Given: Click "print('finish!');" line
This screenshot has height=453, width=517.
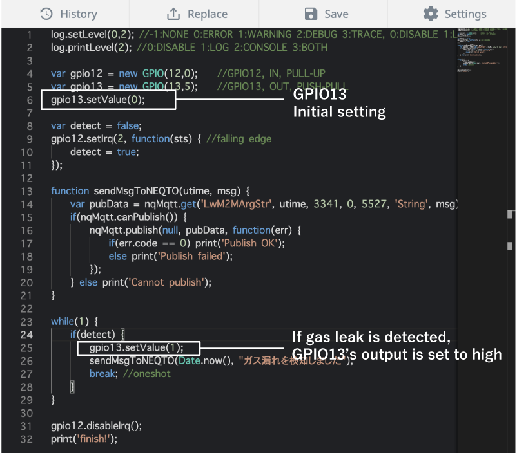Looking at the screenshot, I should coord(84,439).
